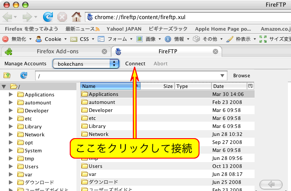Open the Yahoo! JAPAN bookmark
Image resolution: width=291 pixels, height=191 pixels.
[124, 29]
